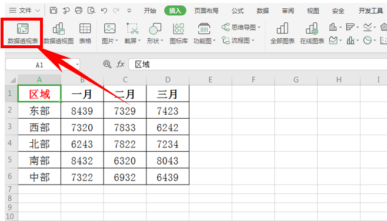Switch to the 插入 tab

pos(175,11)
